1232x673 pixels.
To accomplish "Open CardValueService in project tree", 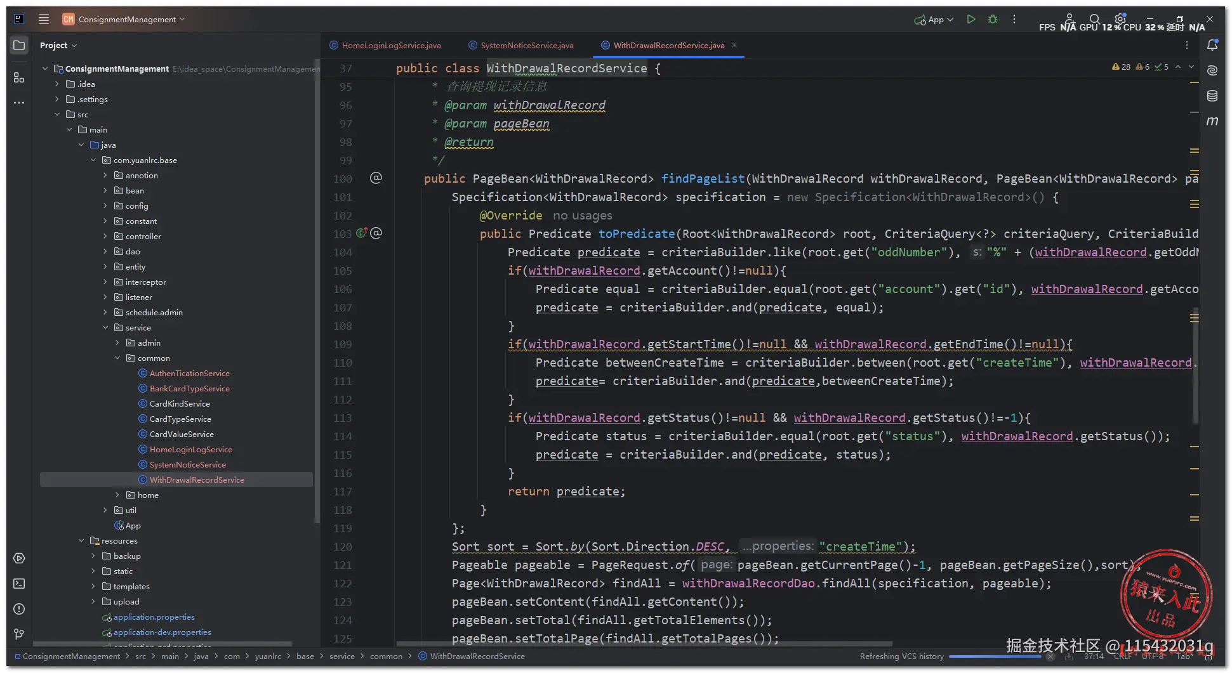I will tap(182, 434).
